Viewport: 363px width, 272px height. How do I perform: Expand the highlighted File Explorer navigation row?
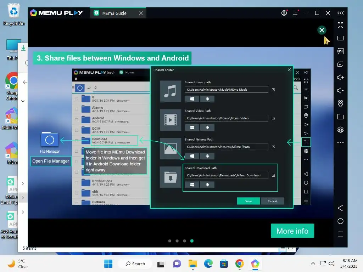pyautogui.click(x=23, y=198)
